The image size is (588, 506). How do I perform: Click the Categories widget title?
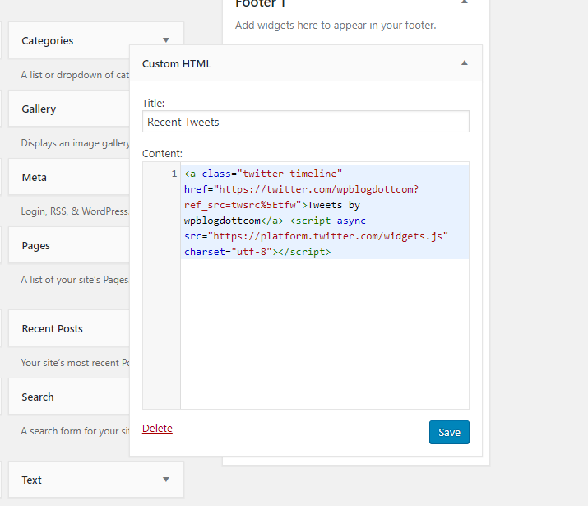47,40
